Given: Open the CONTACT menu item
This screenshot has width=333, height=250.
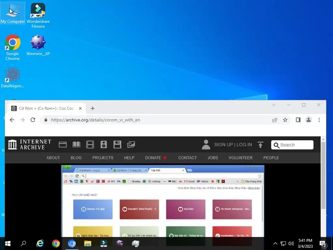Looking at the screenshot, I should pyautogui.click(x=188, y=158).
